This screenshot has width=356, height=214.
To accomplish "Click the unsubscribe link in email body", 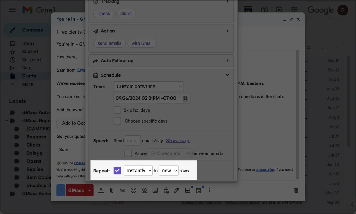I will point(265,170).
